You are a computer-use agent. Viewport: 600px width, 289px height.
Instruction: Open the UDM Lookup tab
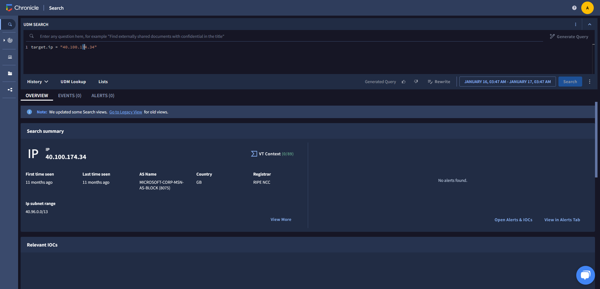73,82
